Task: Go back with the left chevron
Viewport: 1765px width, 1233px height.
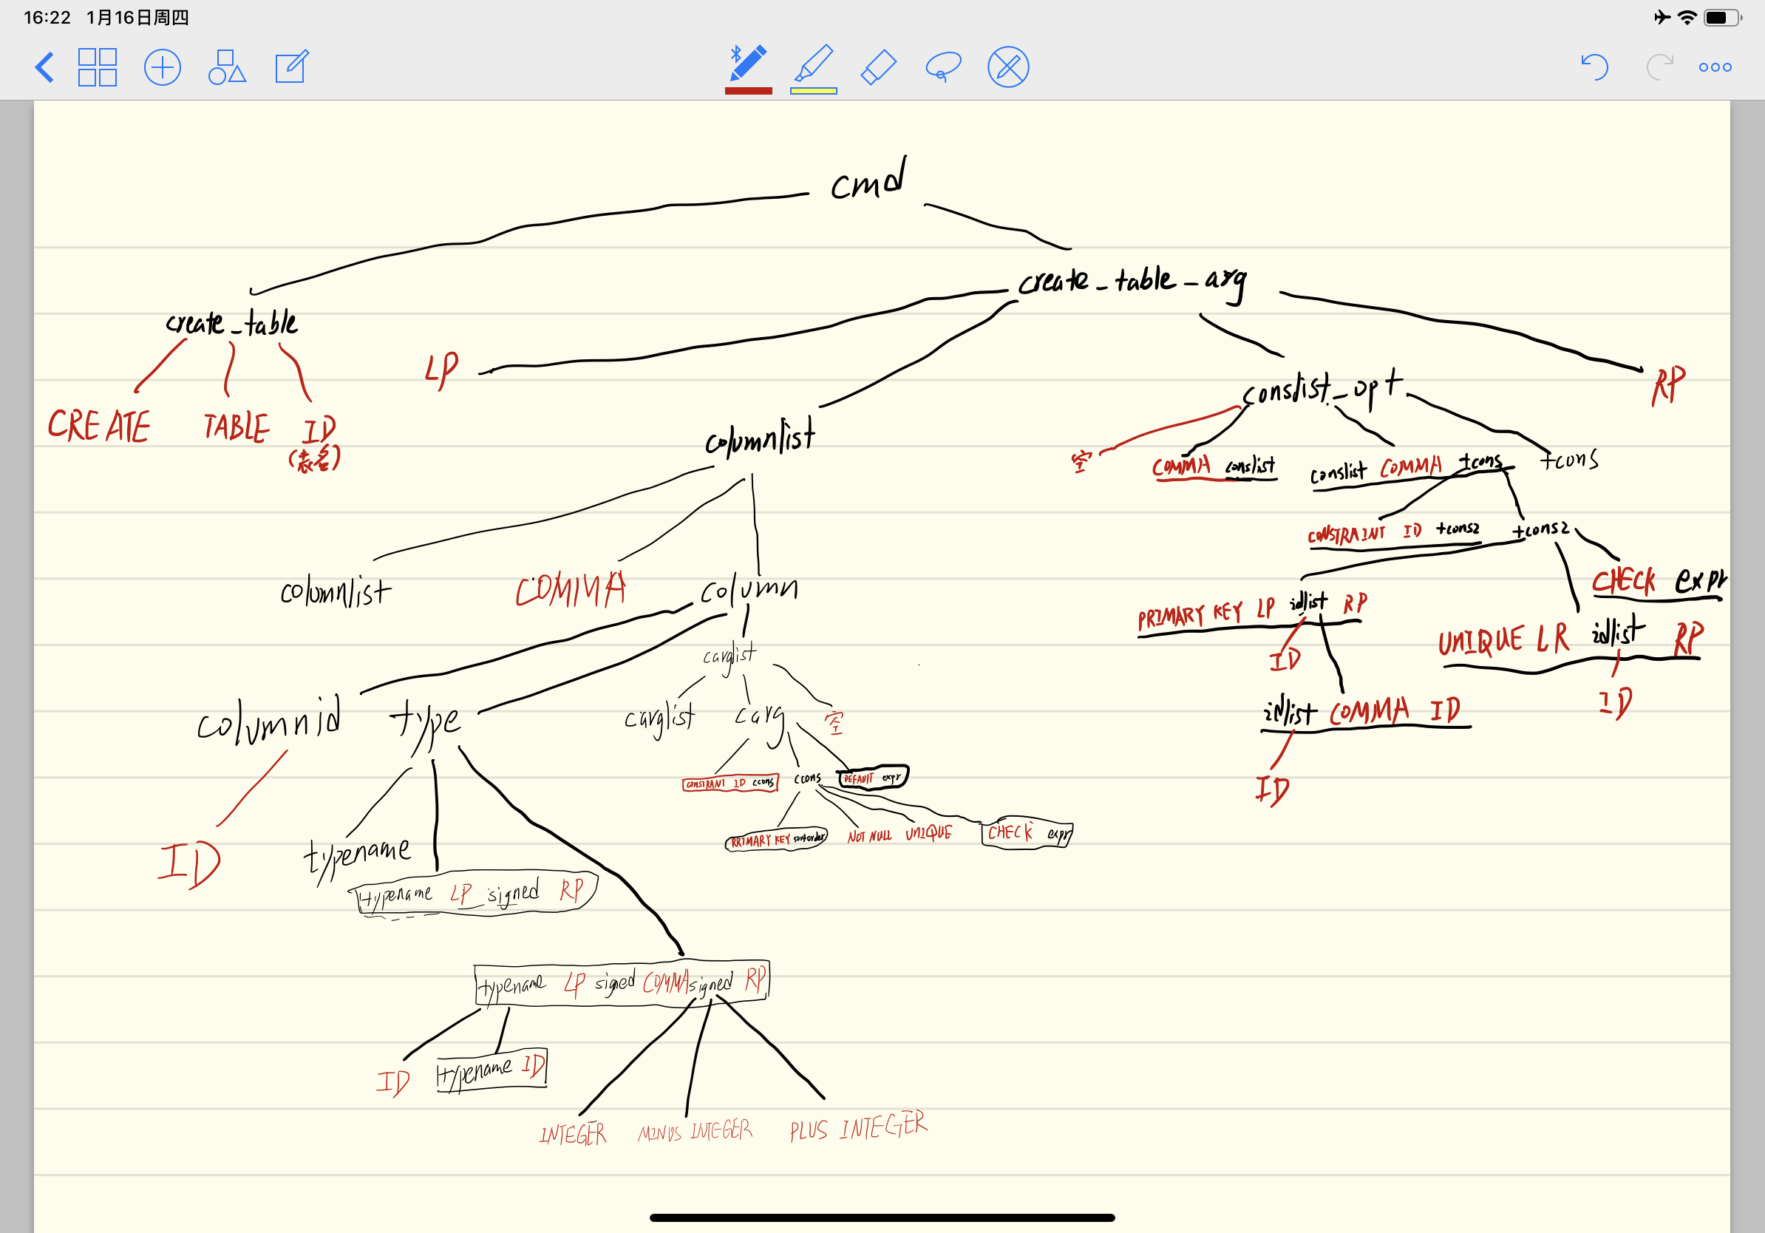Action: click(44, 67)
